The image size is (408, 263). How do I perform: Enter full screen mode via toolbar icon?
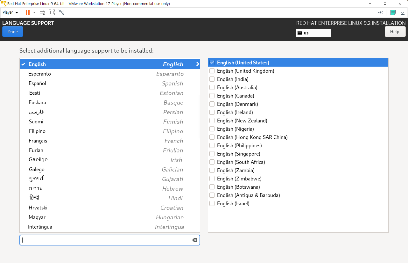52,12
